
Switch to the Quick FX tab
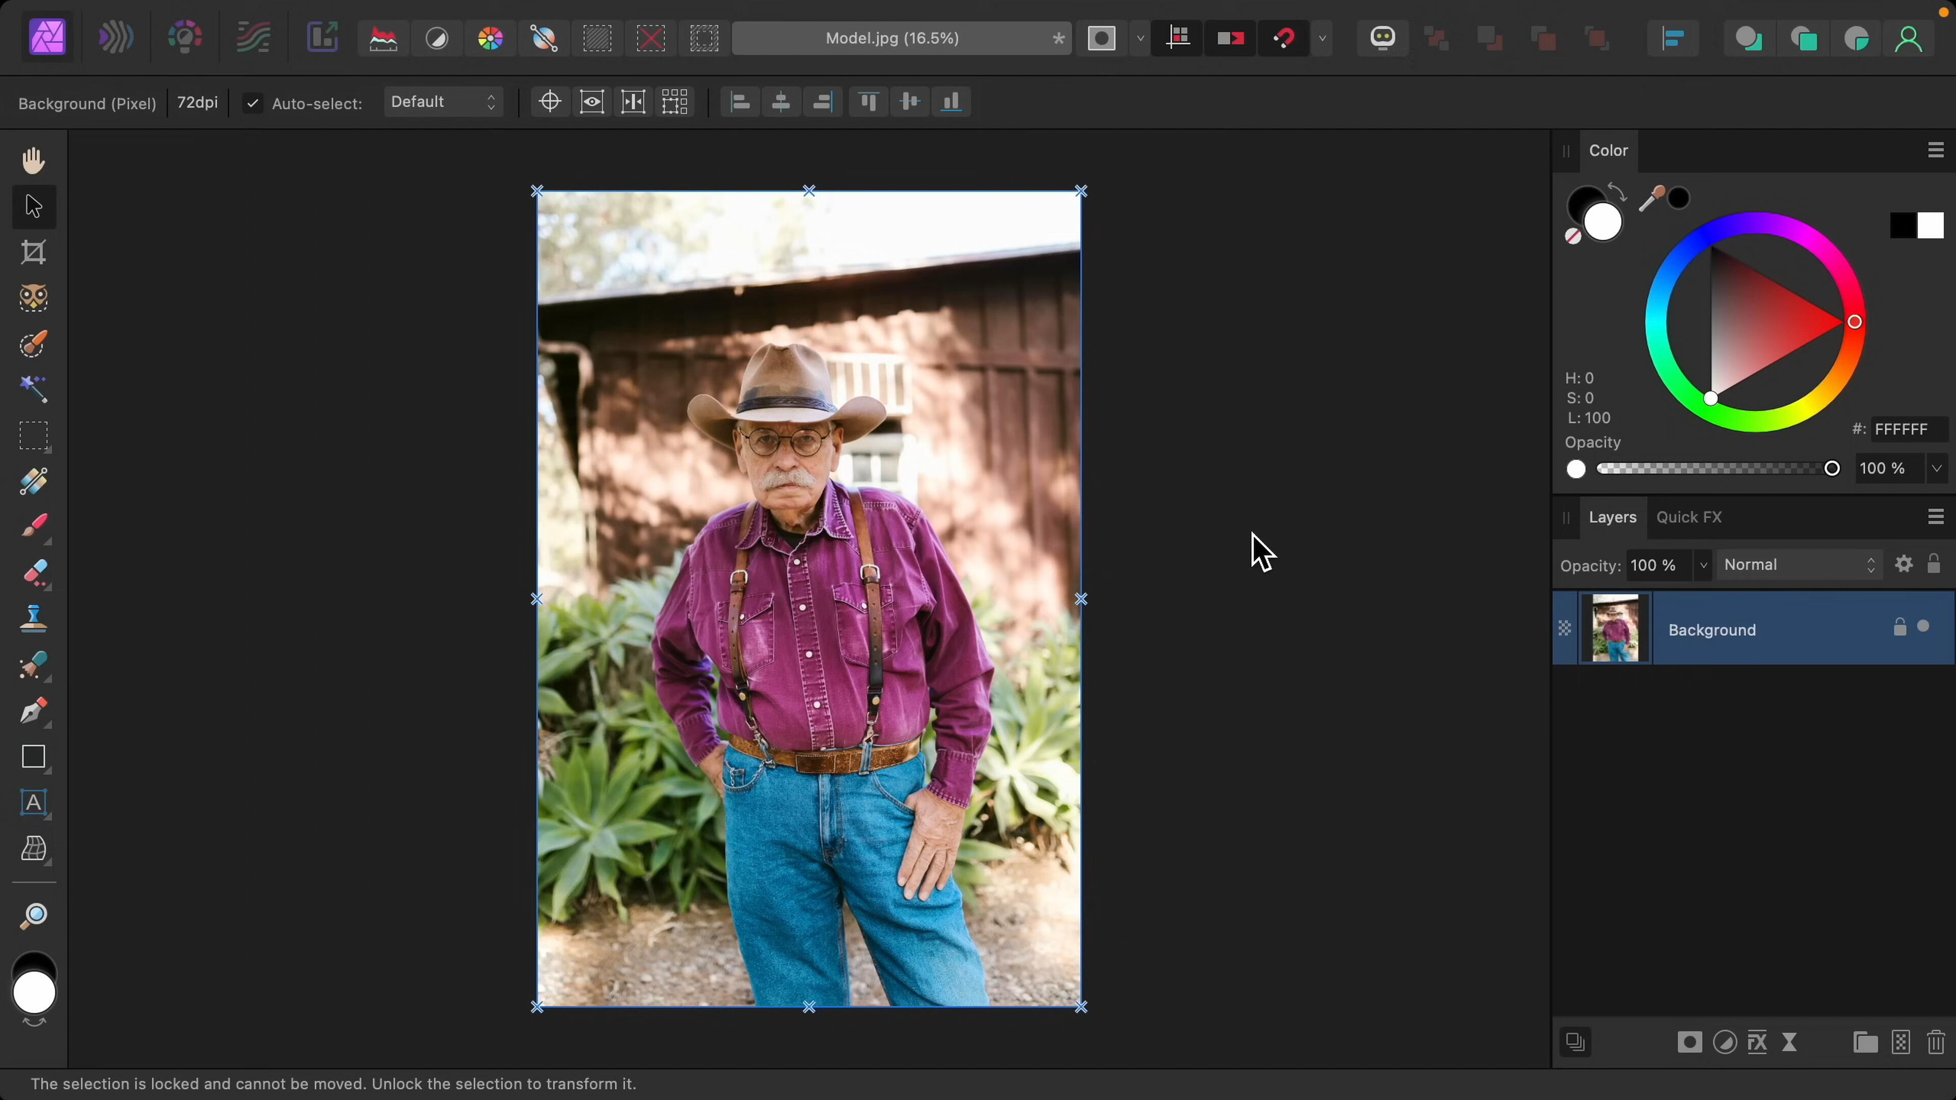coord(1689,518)
